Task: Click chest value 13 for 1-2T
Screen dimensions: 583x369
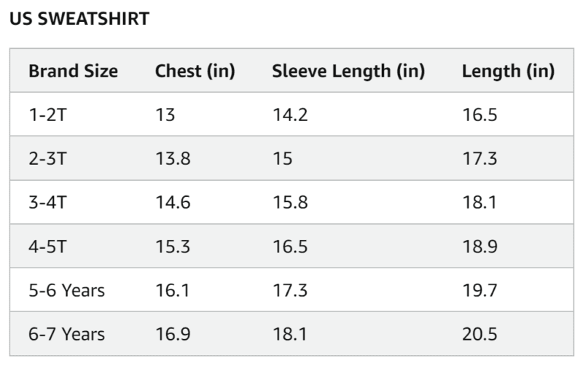Action: click(165, 114)
